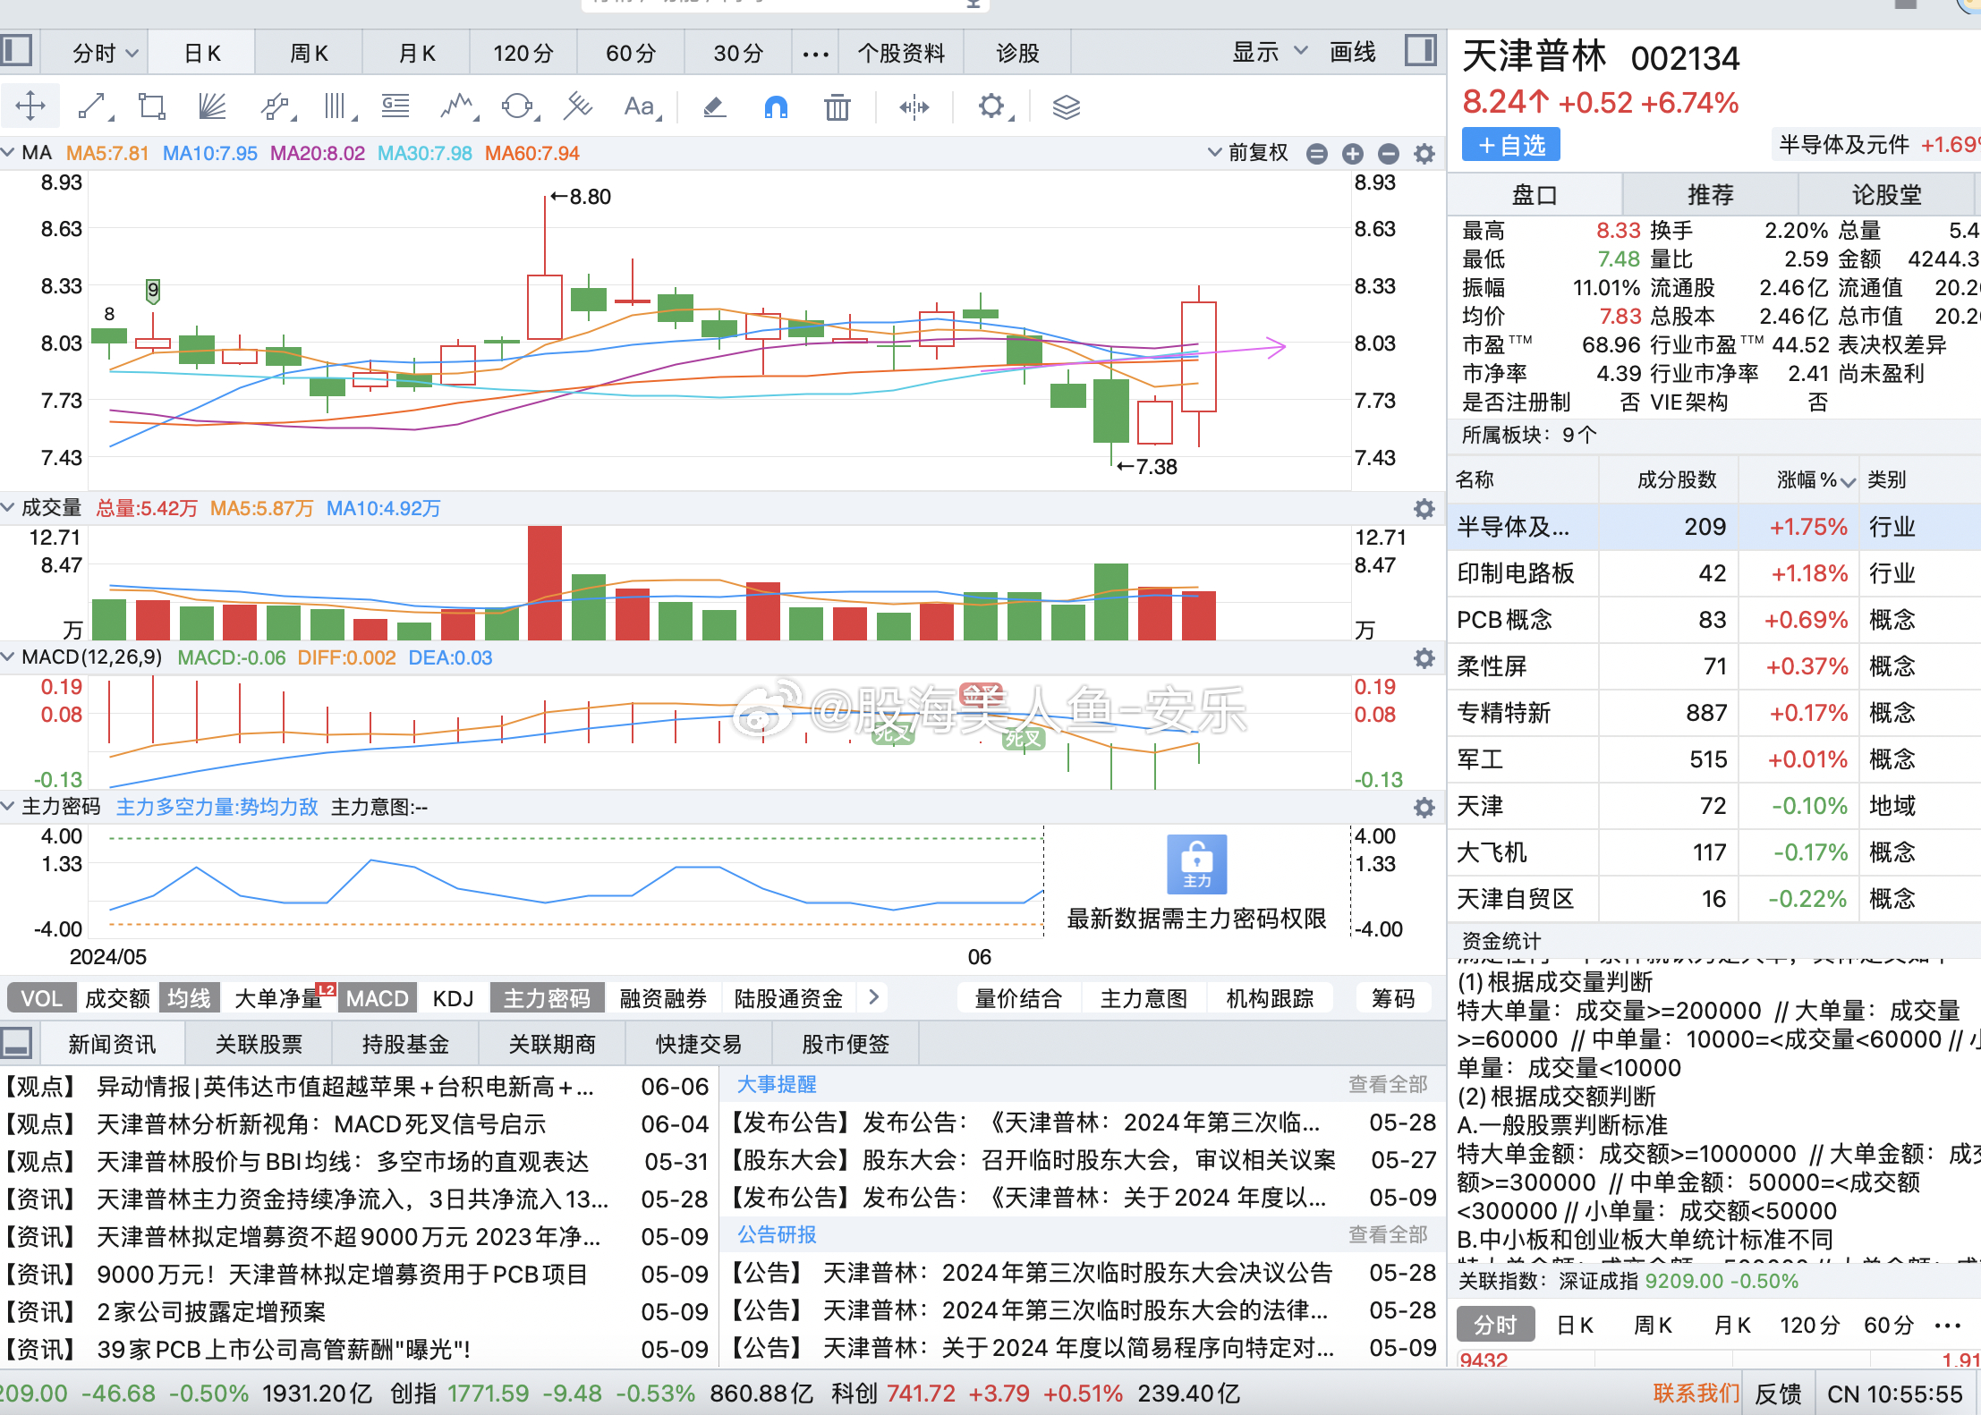Screen dimensions: 1981x1415
Task: Select the wave polyline tool
Action: 458,106
